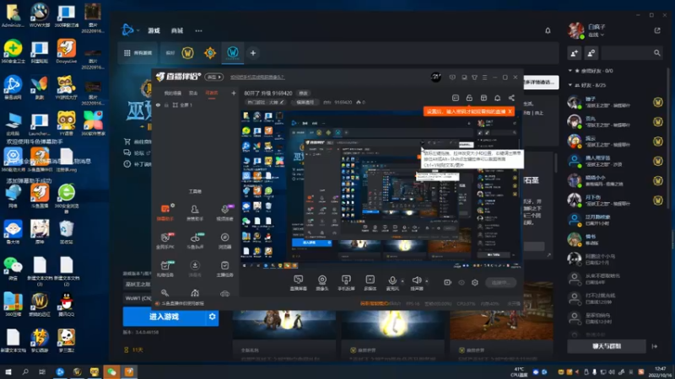Click the 扬声器 speaker icon
Image resolution: width=675 pixels, height=379 pixels.
[x=416, y=282]
